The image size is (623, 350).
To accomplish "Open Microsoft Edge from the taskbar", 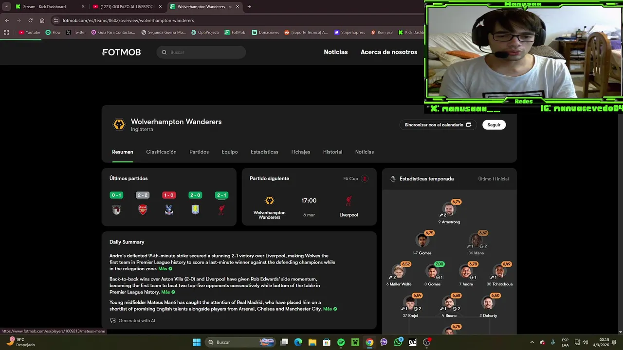I will [298, 342].
